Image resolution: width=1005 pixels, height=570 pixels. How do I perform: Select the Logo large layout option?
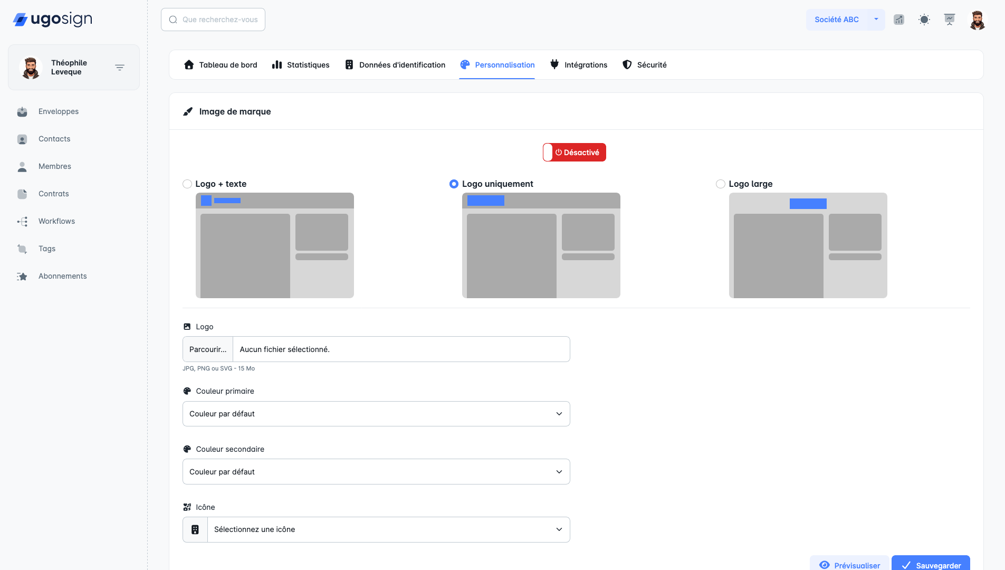click(x=720, y=184)
